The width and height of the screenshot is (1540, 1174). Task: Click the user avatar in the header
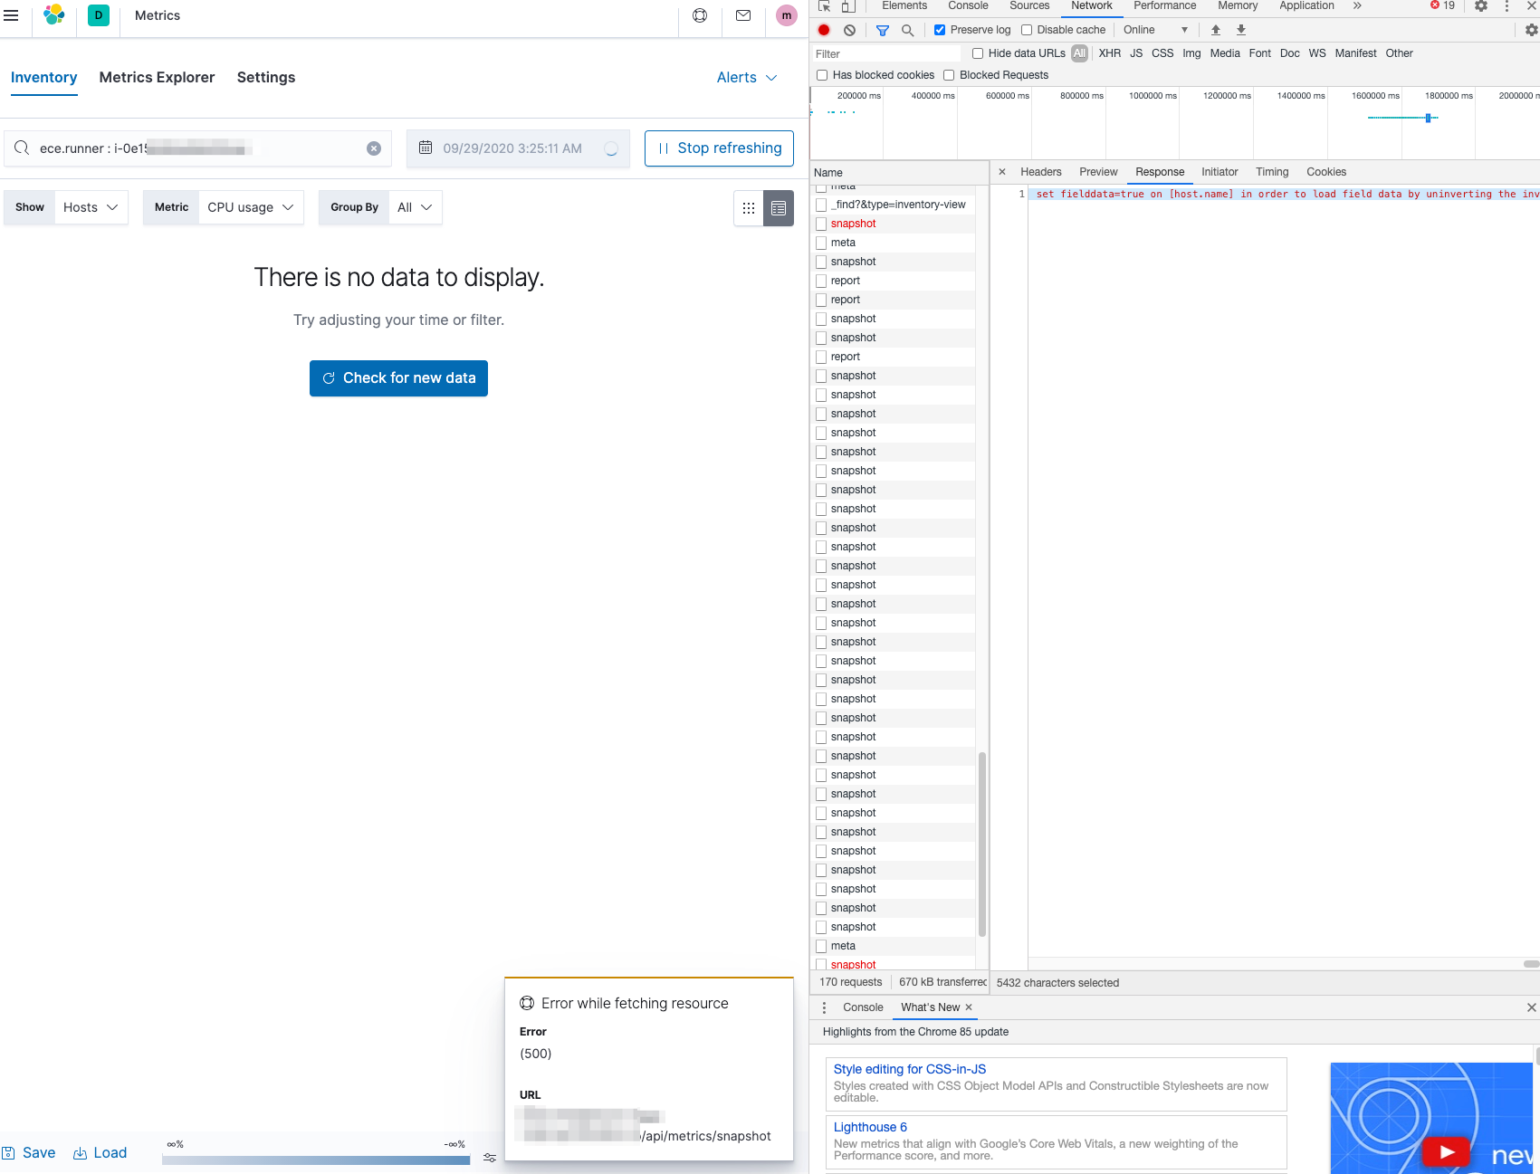(x=785, y=15)
